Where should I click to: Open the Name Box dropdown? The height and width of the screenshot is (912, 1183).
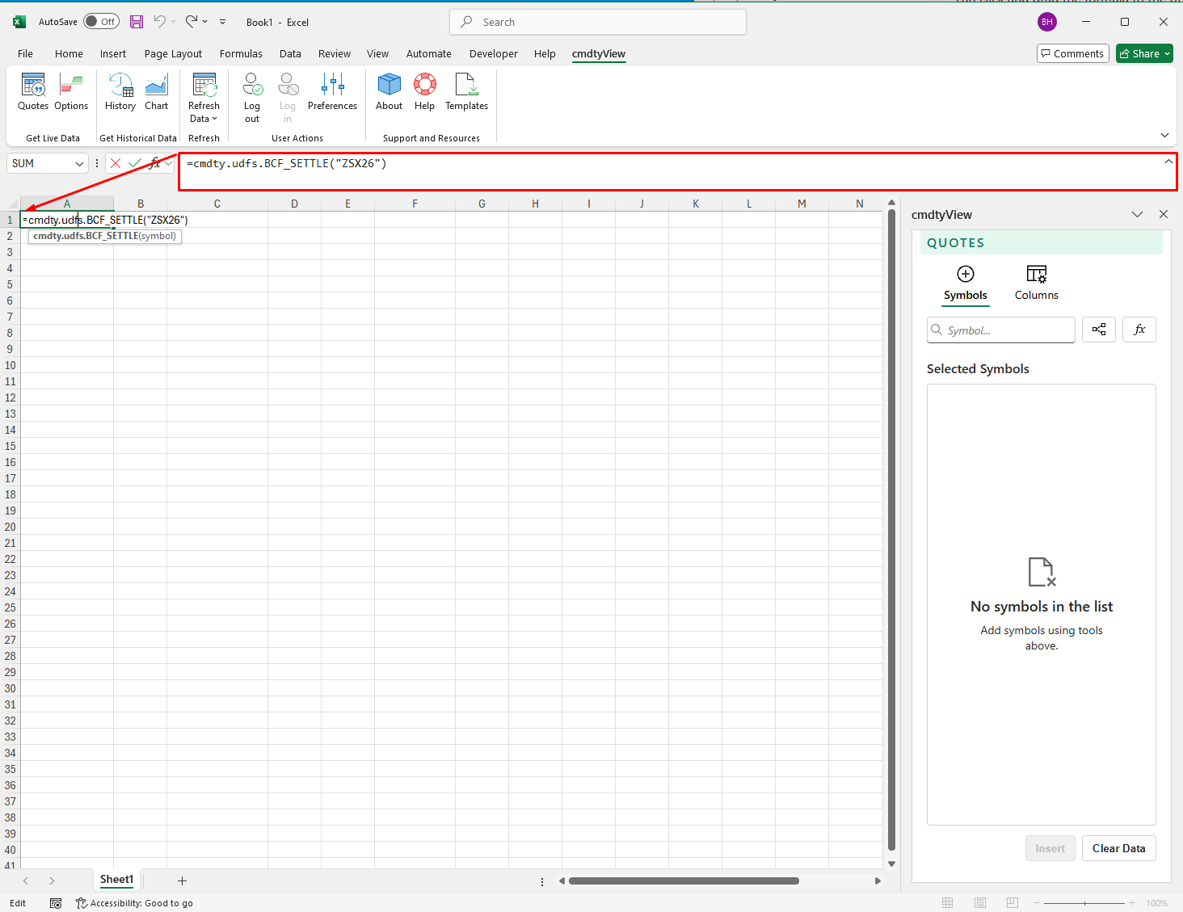click(79, 163)
